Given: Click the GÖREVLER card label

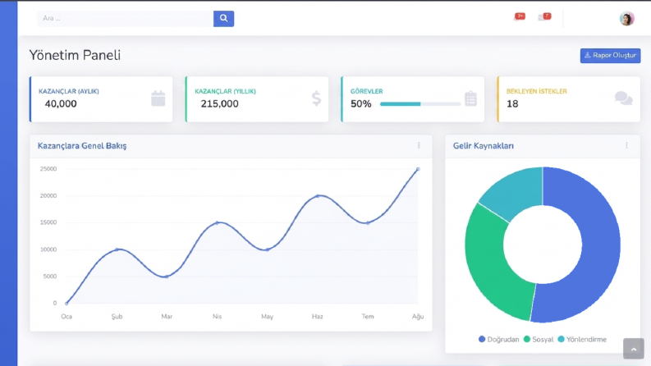Looking at the screenshot, I should [x=367, y=91].
